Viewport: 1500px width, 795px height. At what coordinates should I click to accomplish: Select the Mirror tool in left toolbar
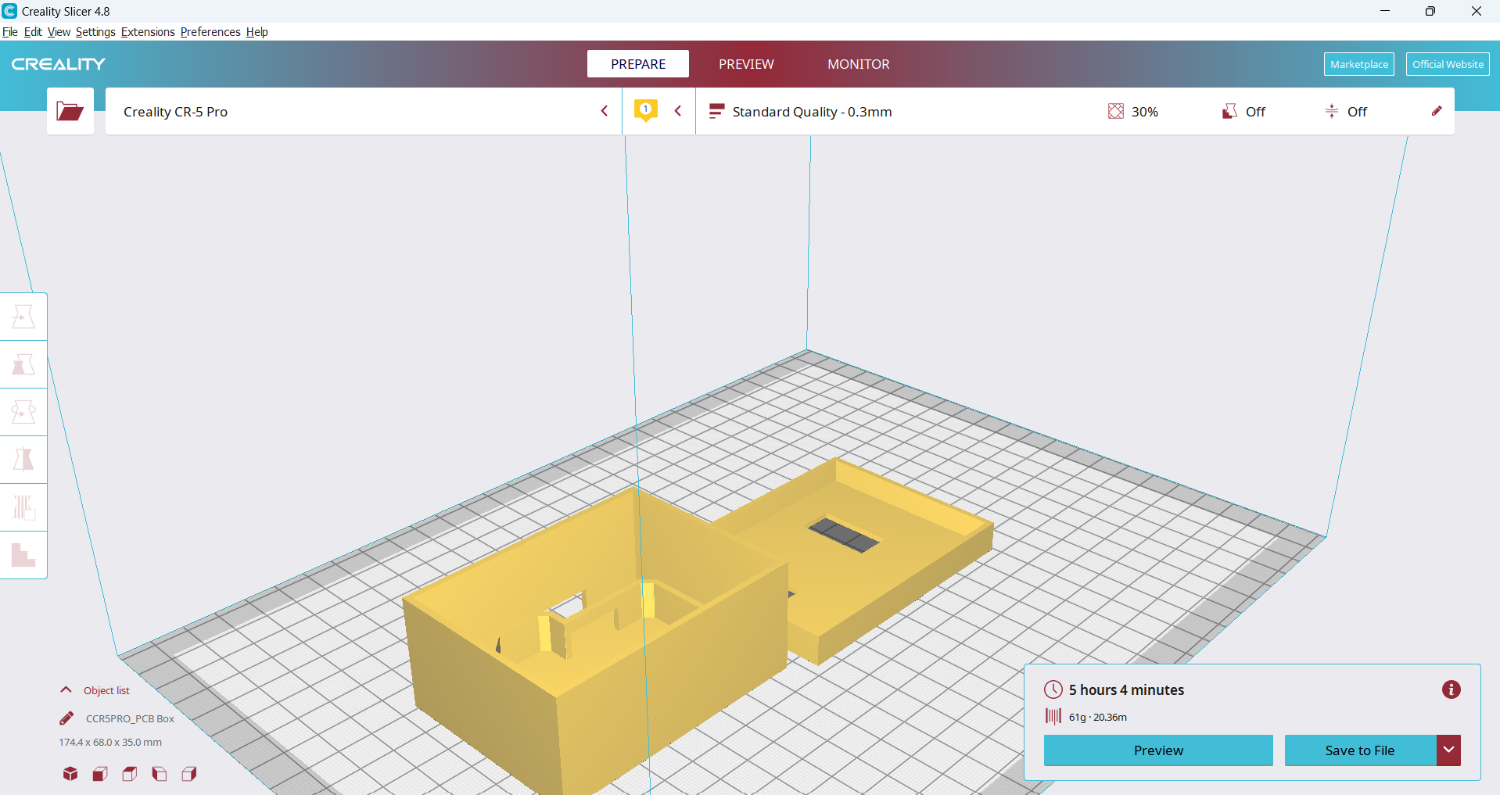[x=23, y=460]
